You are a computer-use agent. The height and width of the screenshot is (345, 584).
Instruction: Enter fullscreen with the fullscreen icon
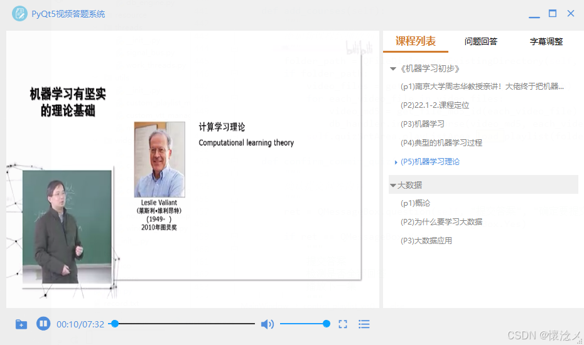pos(343,324)
